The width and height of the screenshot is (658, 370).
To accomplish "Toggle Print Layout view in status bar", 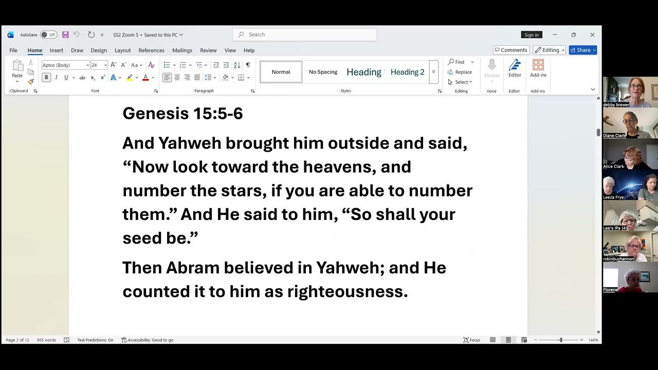I will pyautogui.click(x=508, y=340).
